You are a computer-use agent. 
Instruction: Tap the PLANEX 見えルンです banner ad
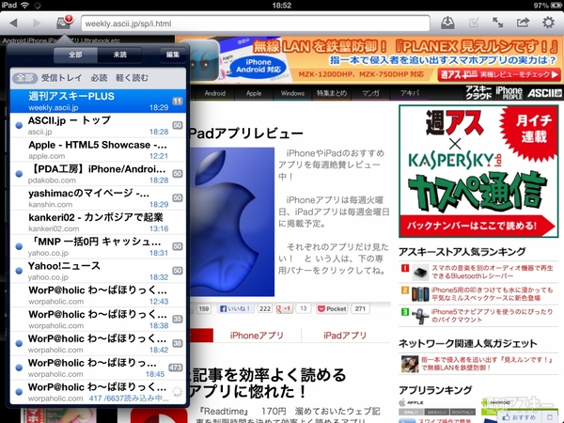pos(369,59)
